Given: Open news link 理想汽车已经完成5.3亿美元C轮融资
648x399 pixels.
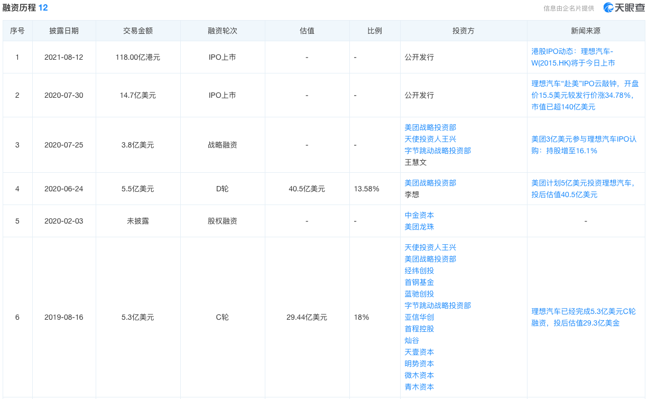Looking at the screenshot, I should [x=584, y=317].
